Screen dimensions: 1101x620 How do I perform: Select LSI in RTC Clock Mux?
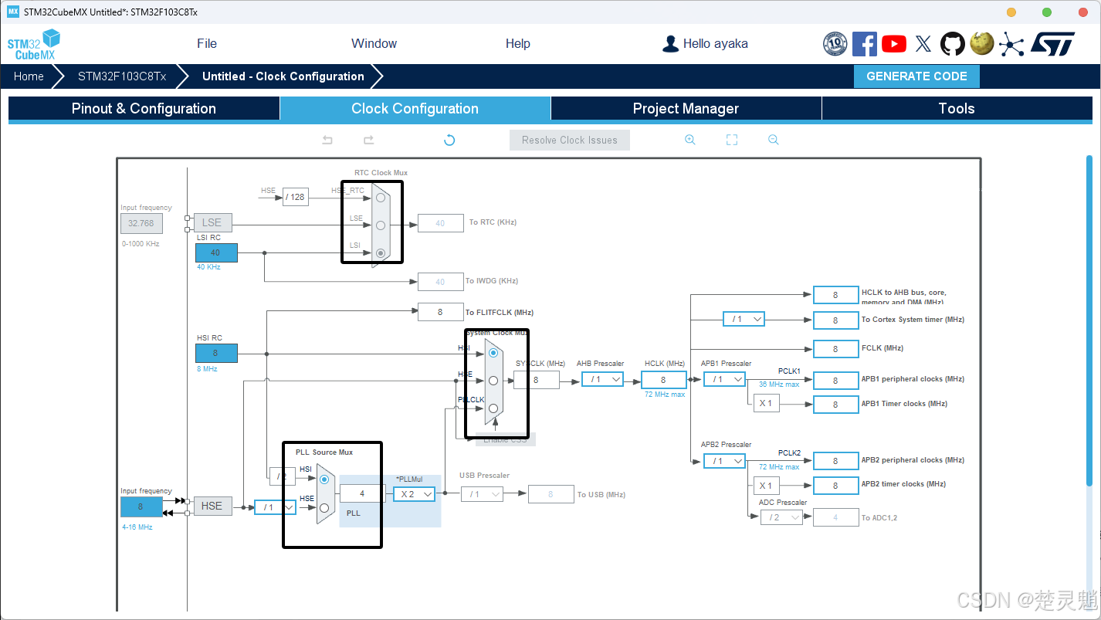[380, 252]
